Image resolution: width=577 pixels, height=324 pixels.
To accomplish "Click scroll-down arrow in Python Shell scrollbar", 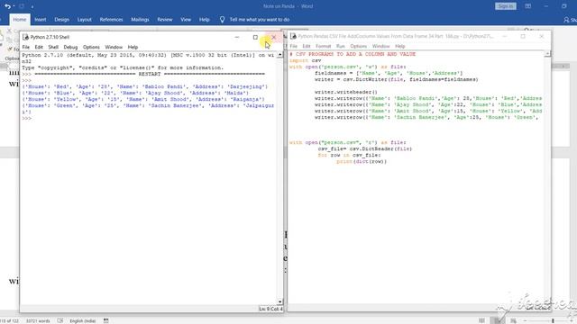I will pos(280,301).
